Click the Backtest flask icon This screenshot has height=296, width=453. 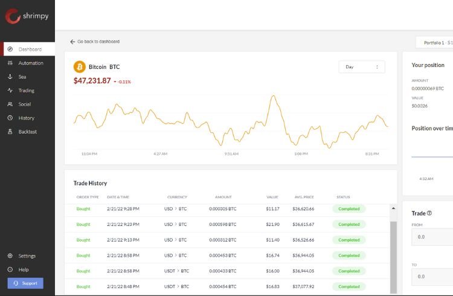[x=10, y=132]
